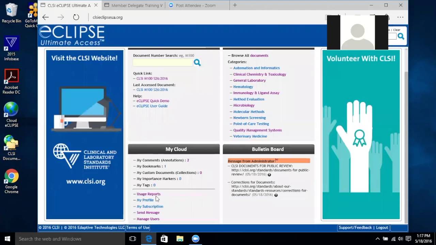Click the Edge icon on the taskbar

(149, 239)
